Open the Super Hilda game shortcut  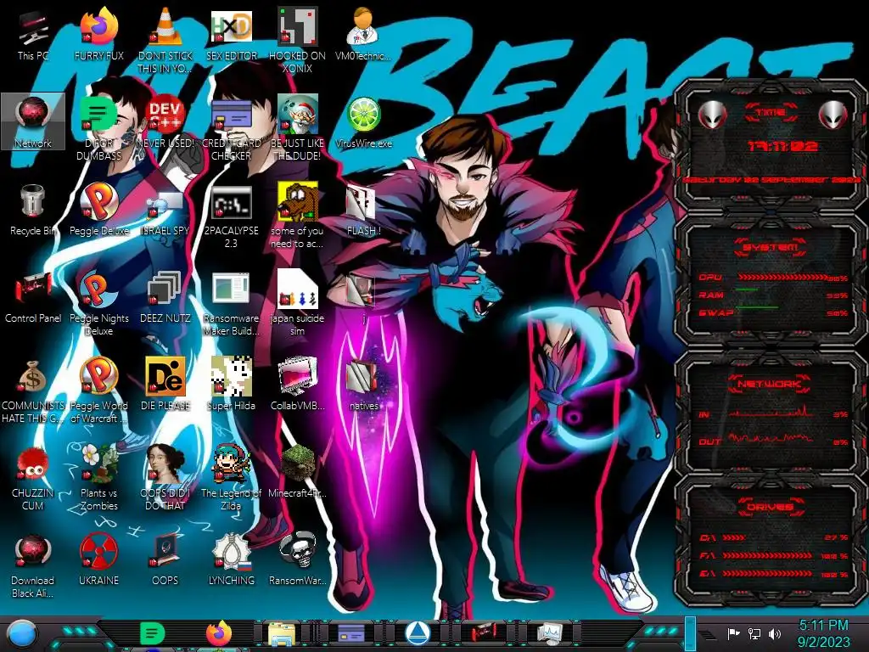click(x=231, y=384)
